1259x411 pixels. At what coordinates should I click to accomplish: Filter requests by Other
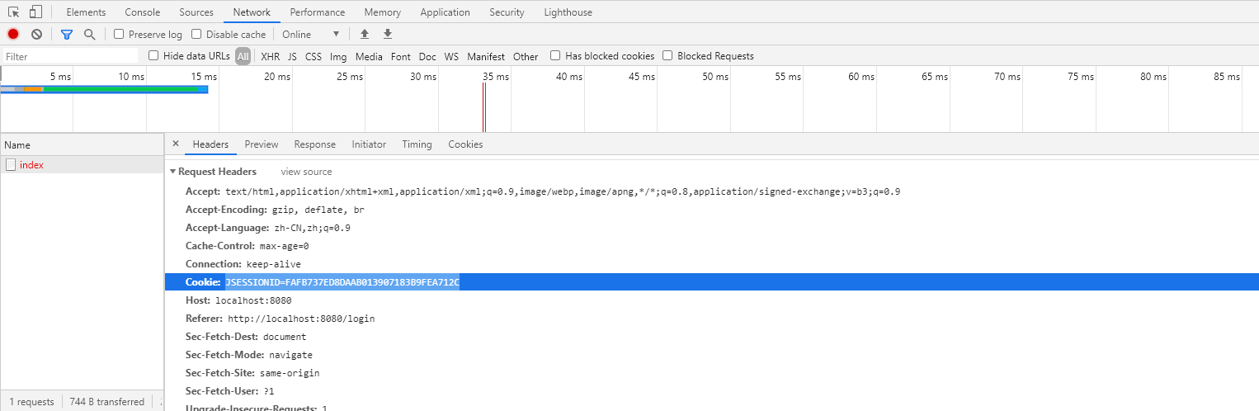[x=526, y=56]
